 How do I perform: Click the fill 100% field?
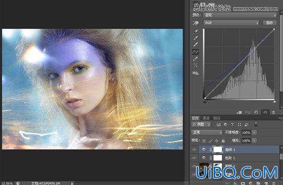[246, 141]
